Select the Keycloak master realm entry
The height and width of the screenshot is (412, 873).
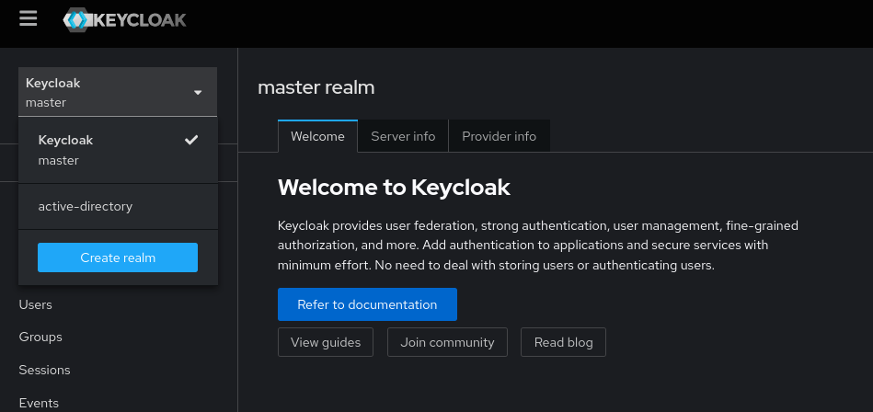pyautogui.click(x=118, y=150)
